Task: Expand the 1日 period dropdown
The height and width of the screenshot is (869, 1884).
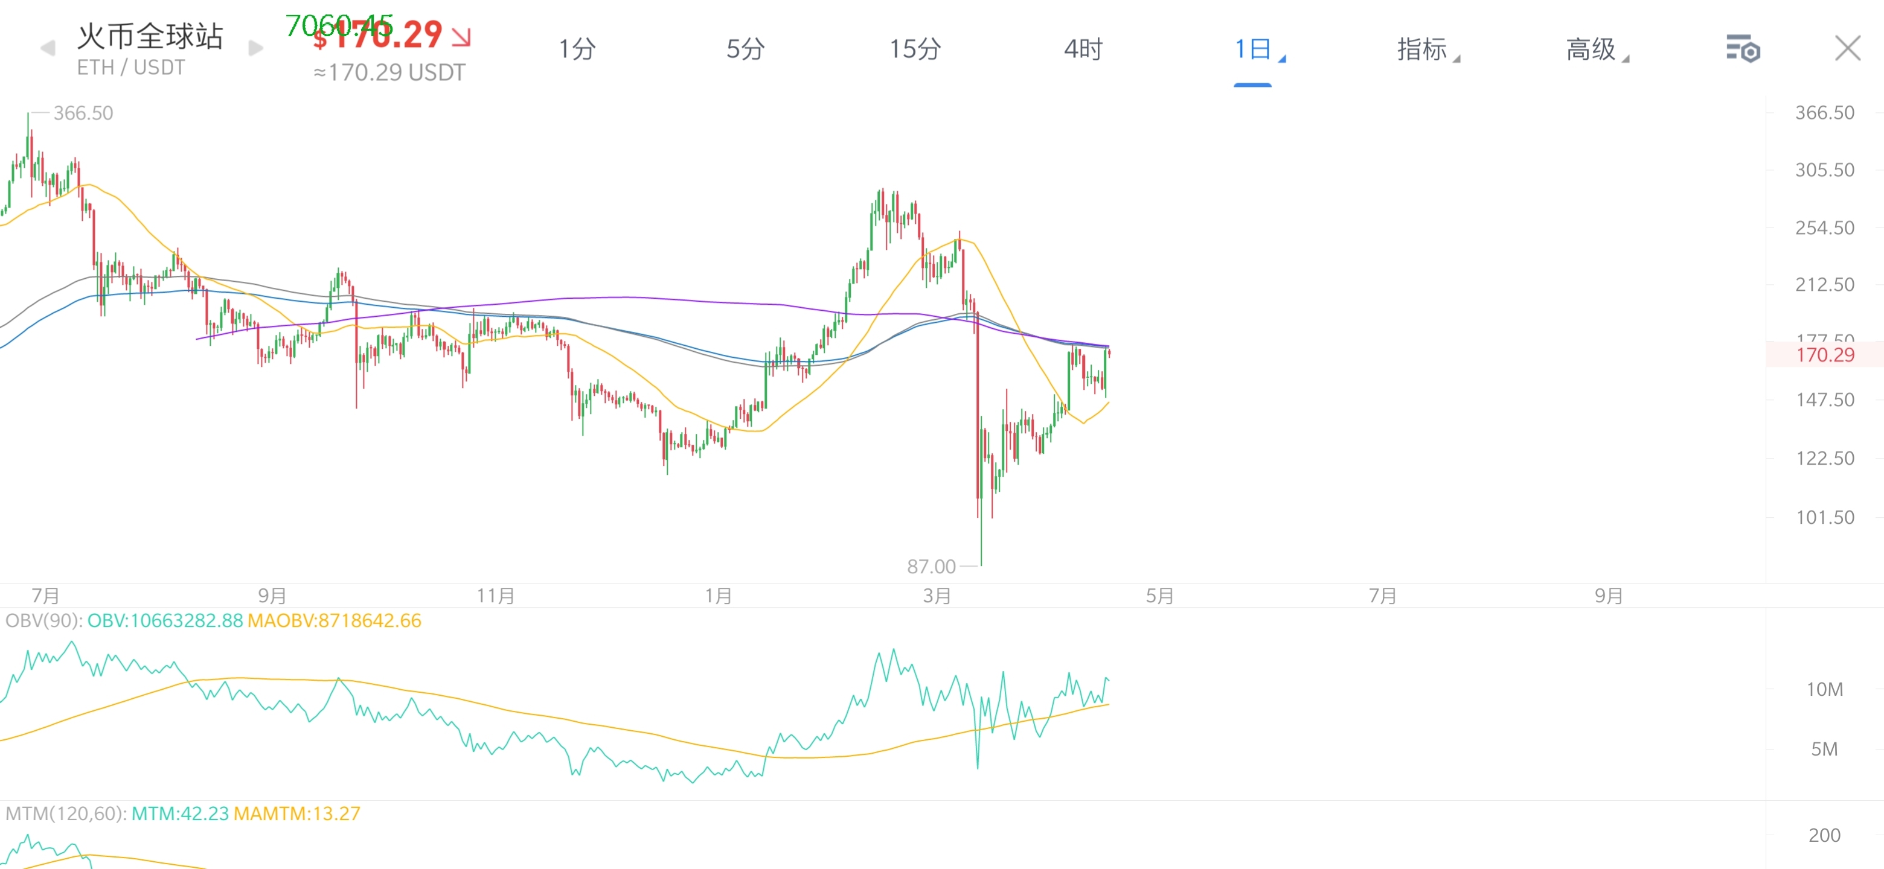Action: [1258, 49]
